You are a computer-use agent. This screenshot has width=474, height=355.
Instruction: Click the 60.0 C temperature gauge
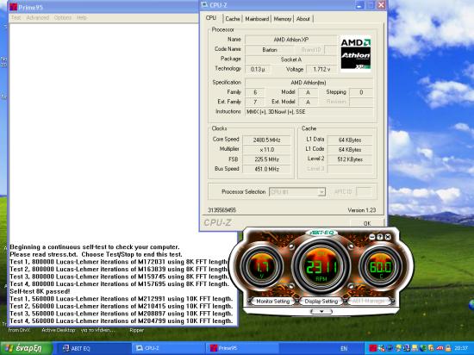pos(381,267)
